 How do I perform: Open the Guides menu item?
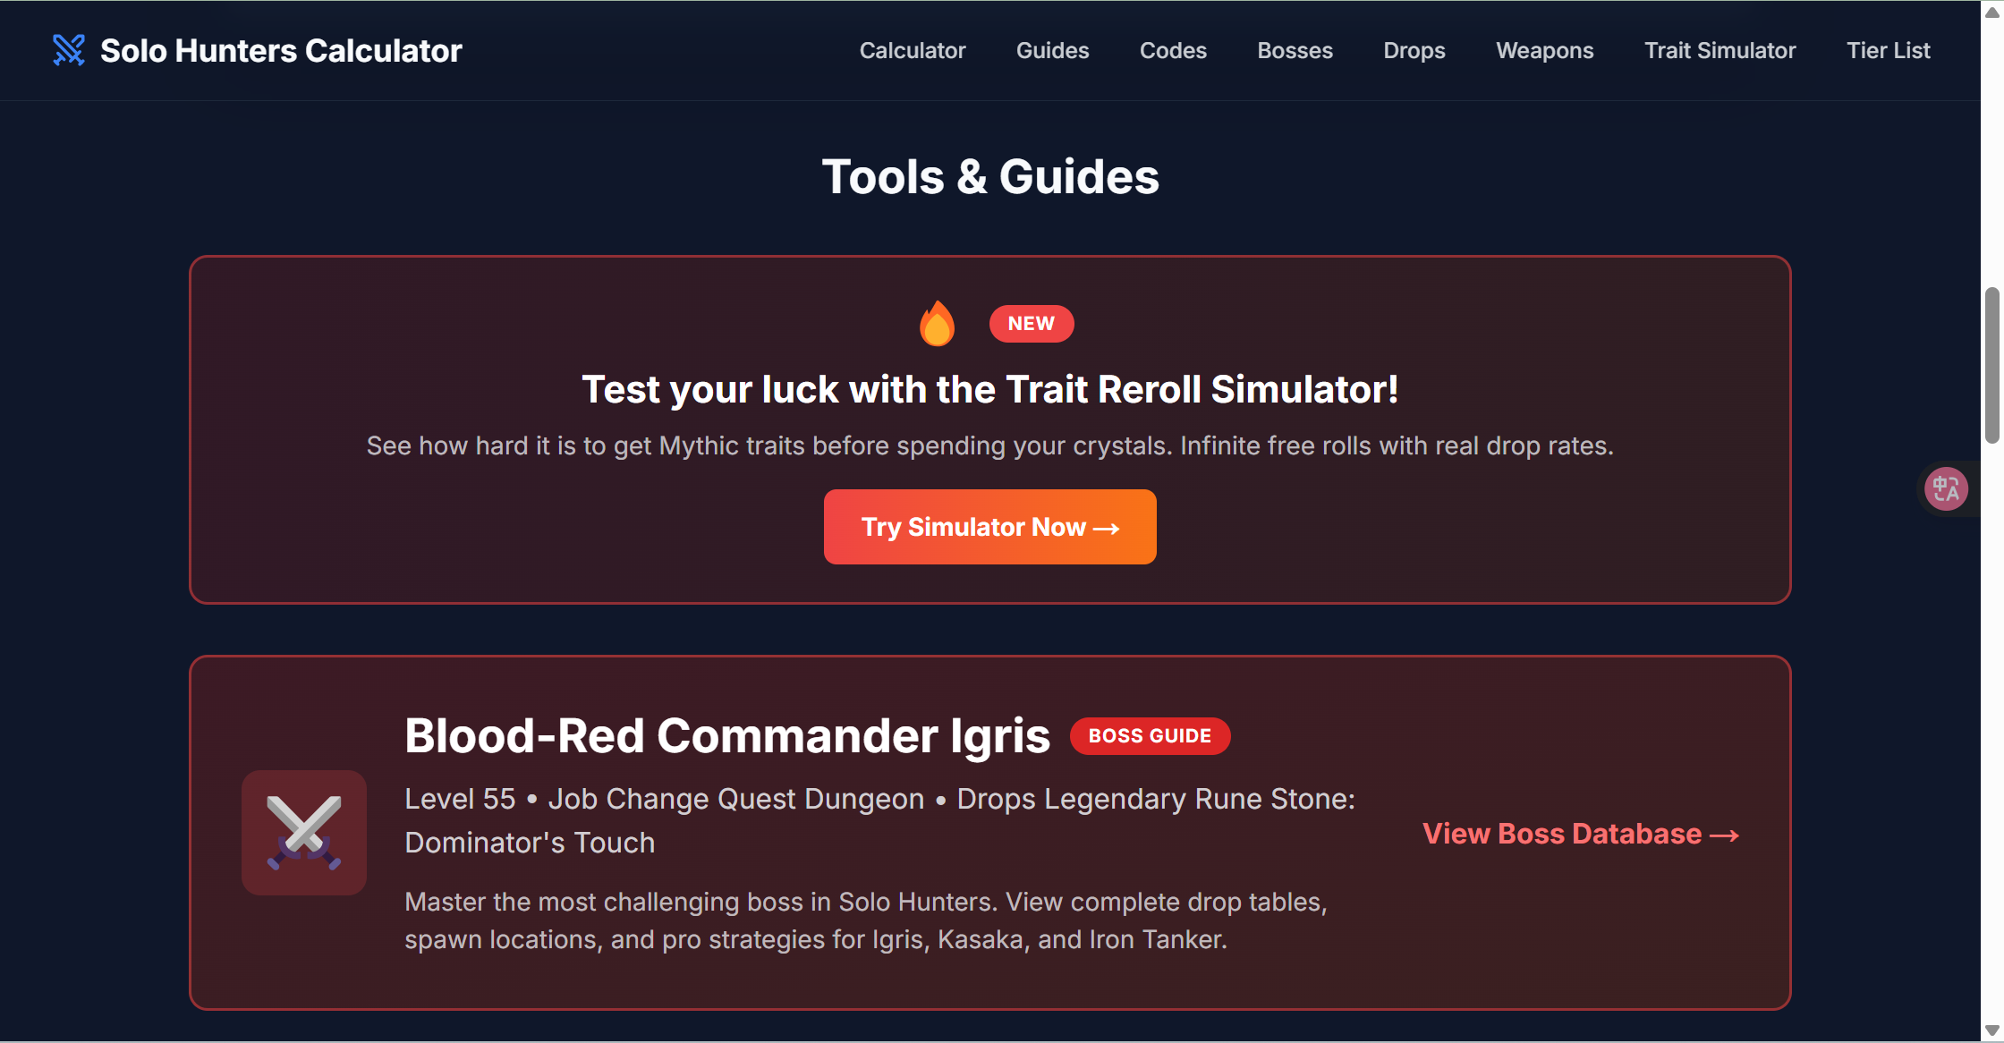(1052, 51)
